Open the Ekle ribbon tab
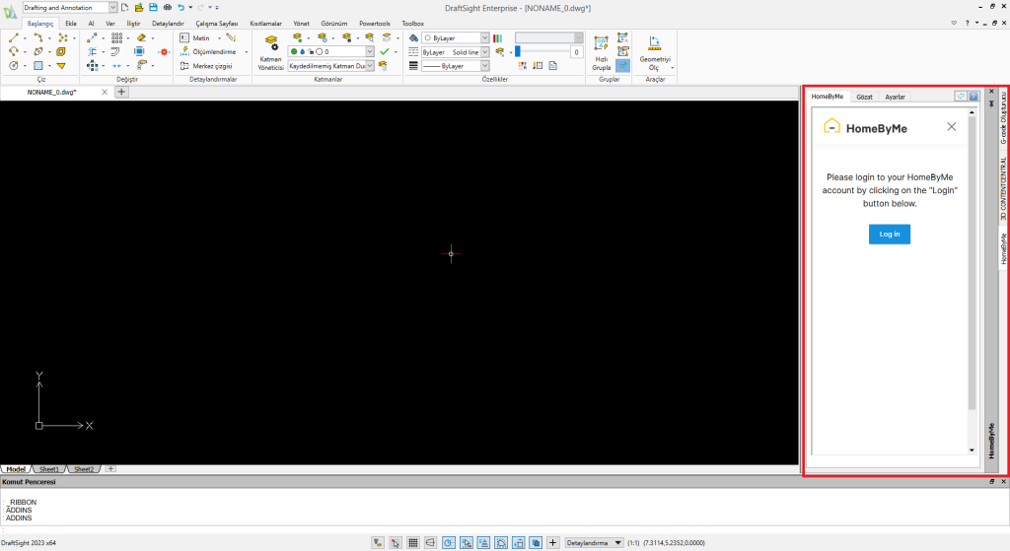This screenshot has height=551, width=1010. tap(71, 22)
